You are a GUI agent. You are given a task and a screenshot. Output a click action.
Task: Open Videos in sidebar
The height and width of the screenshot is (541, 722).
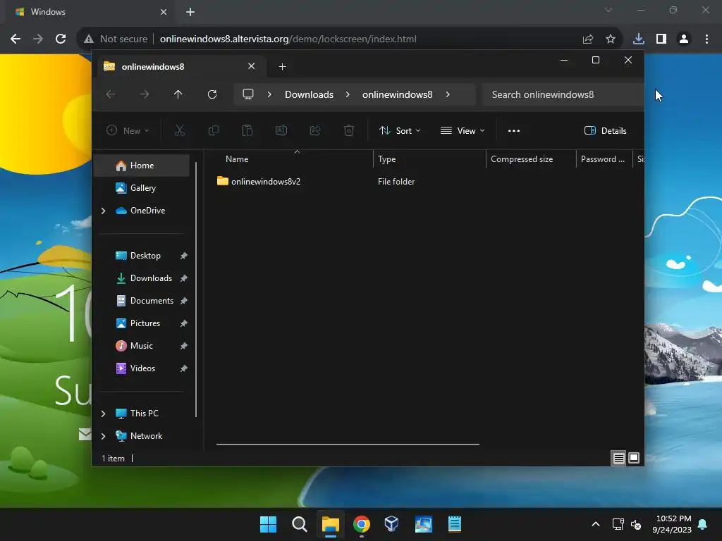(x=142, y=368)
